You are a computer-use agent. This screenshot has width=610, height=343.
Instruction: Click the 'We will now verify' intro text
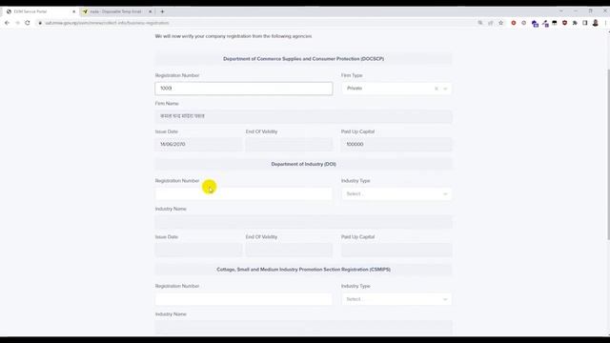[234, 36]
